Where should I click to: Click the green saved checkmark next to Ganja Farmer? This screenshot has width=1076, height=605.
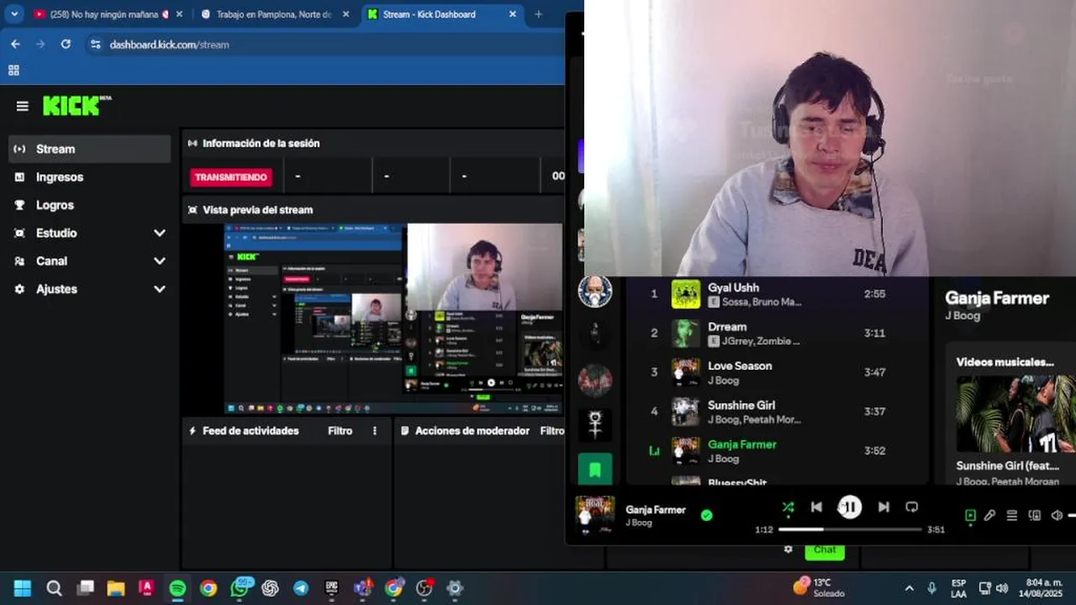click(x=707, y=515)
